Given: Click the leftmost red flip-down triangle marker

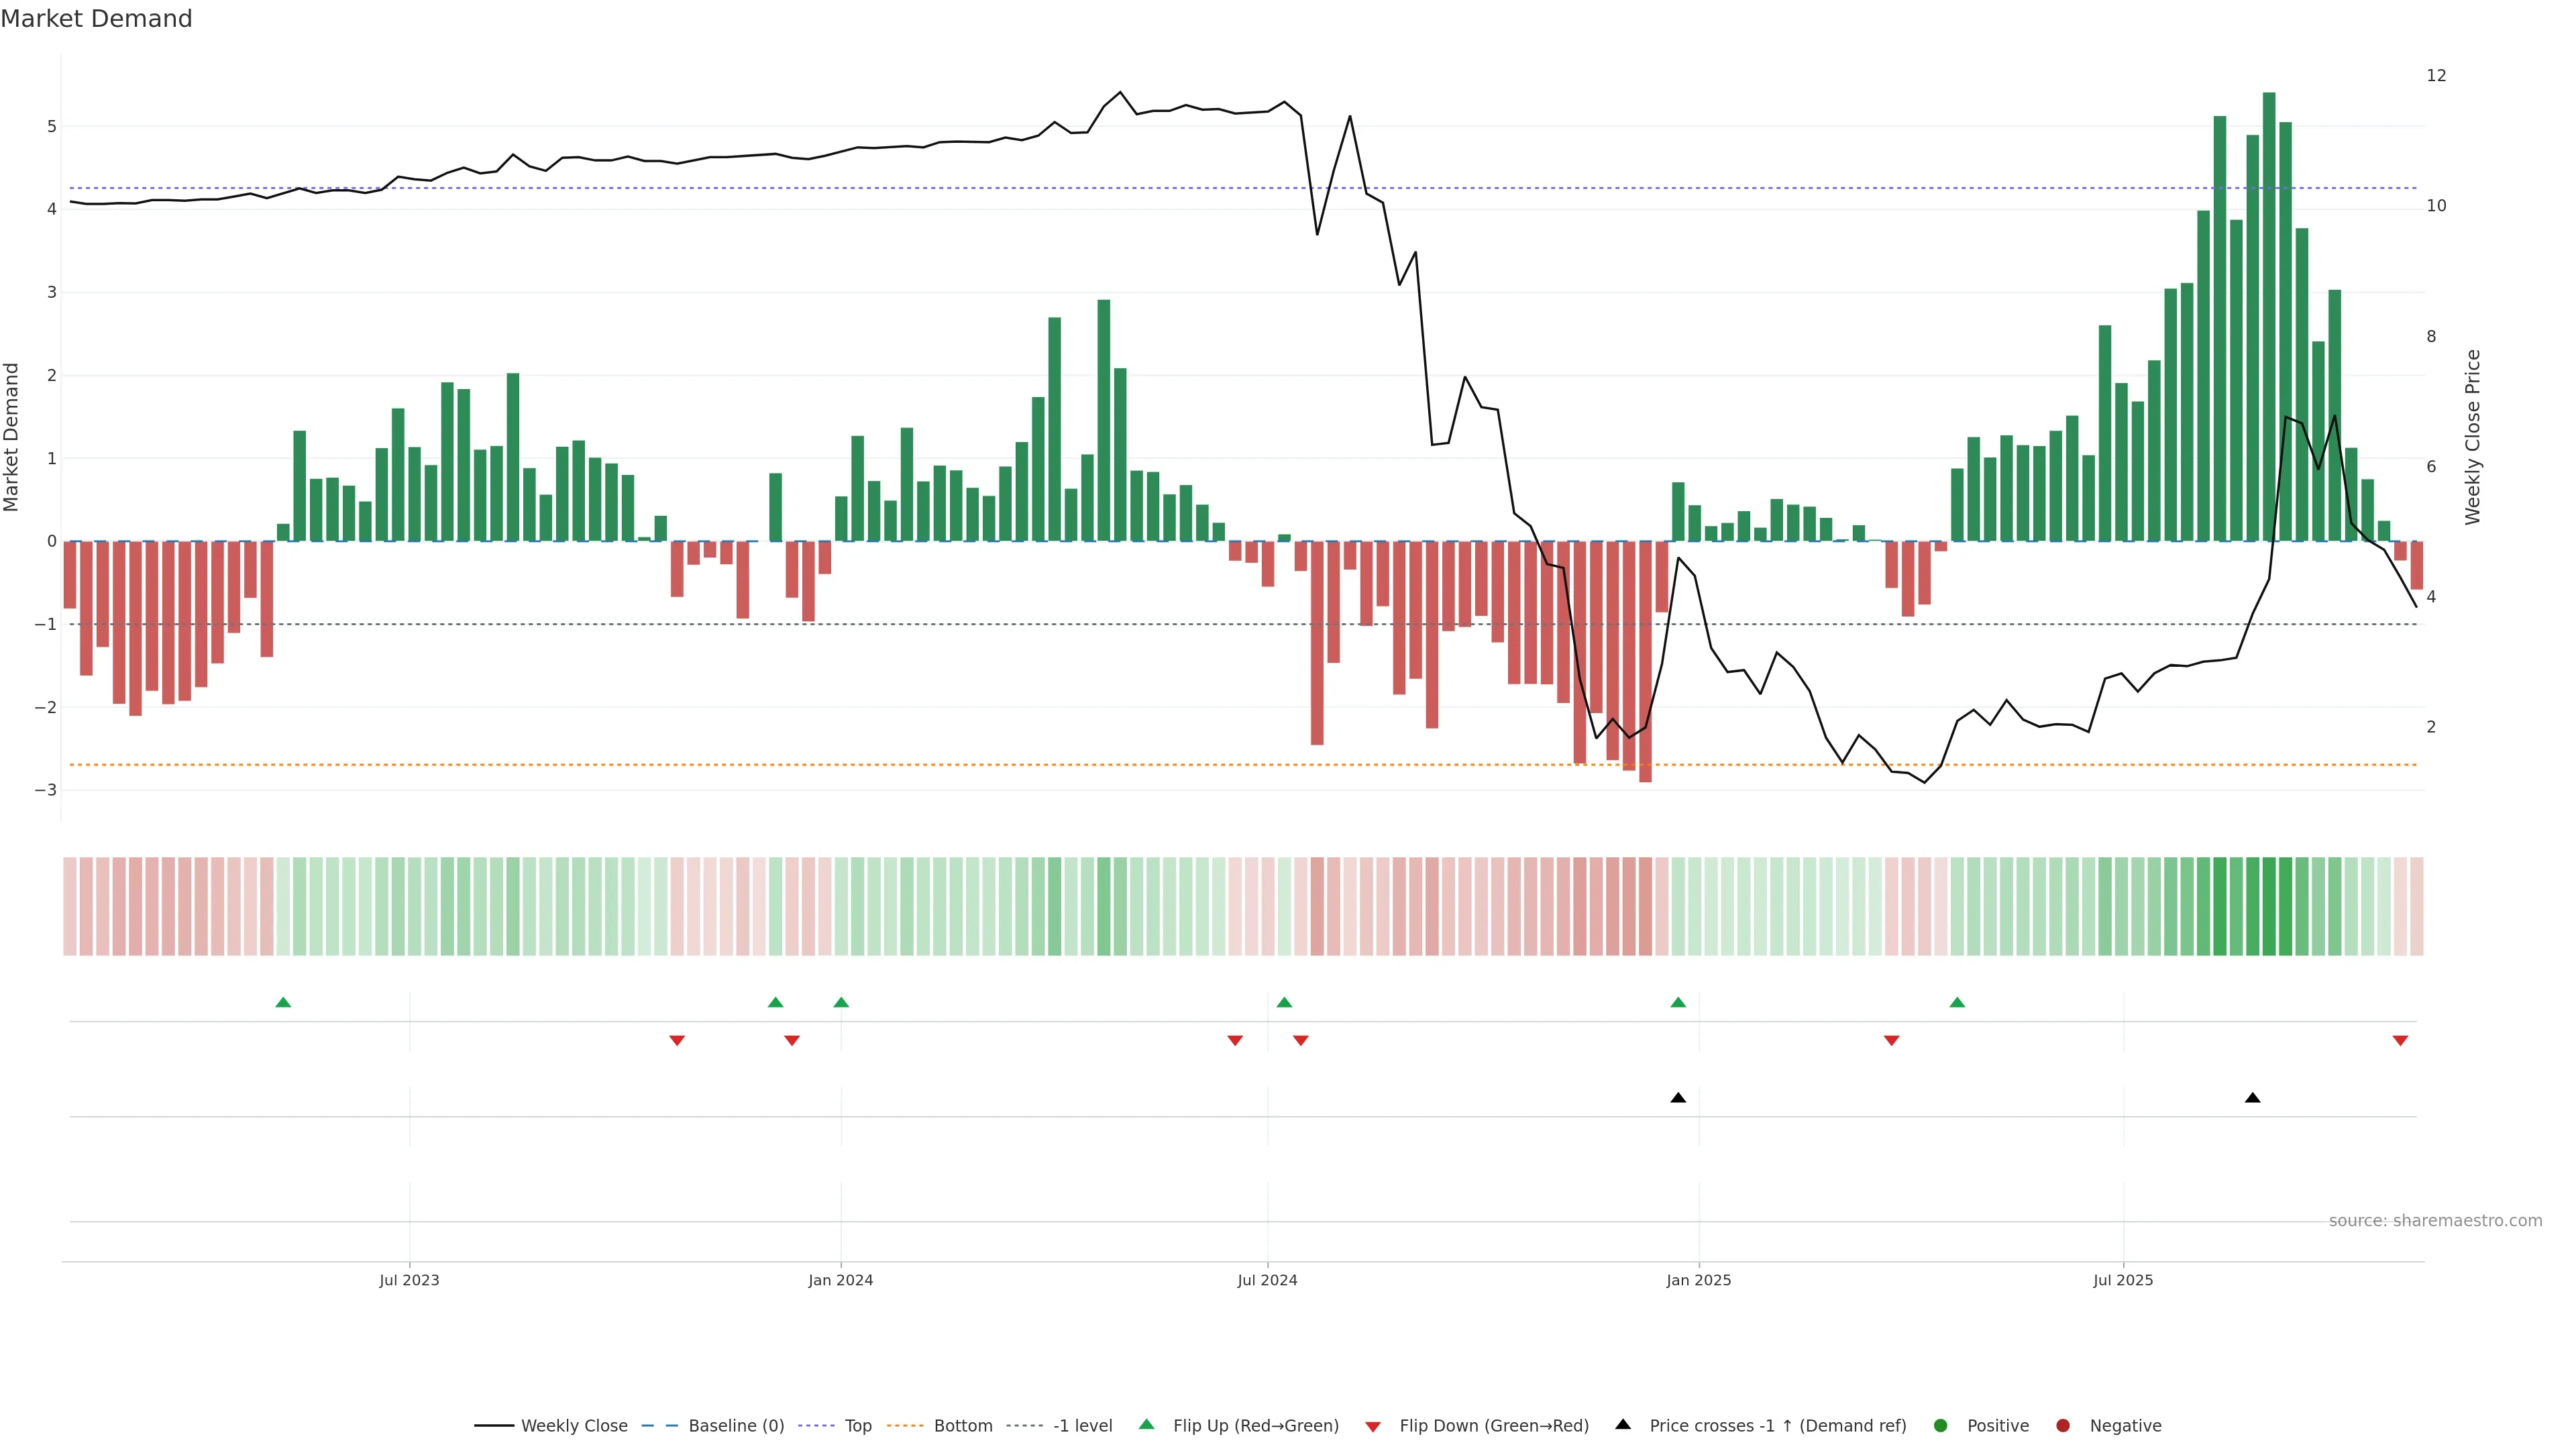Looking at the screenshot, I should (x=677, y=1041).
